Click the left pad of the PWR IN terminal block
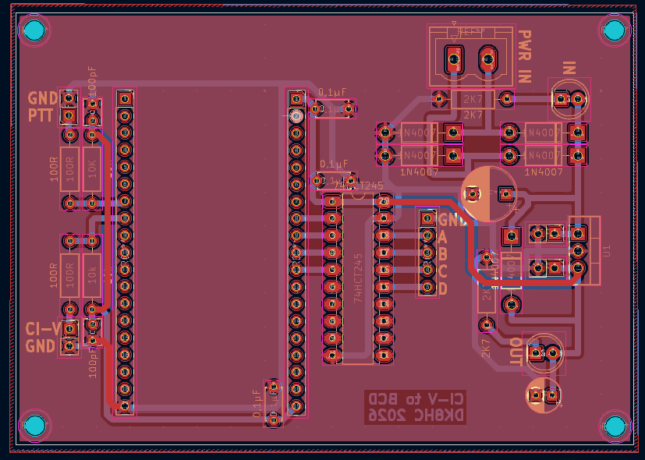 tap(453, 58)
